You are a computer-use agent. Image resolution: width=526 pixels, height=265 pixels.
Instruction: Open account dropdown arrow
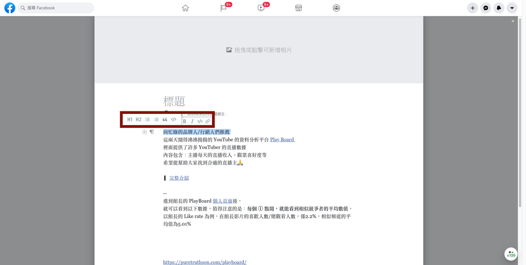(x=512, y=8)
